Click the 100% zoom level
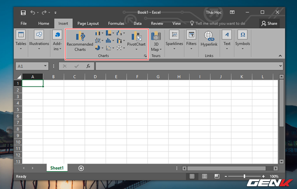Image resolution: width=297 pixels, height=189 pixels. pyautogui.click(x=274, y=177)
